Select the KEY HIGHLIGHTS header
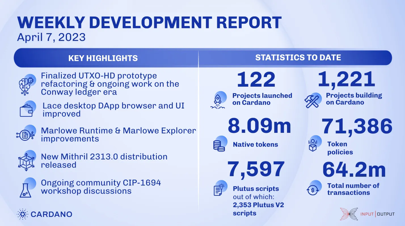 click(103, 58)
